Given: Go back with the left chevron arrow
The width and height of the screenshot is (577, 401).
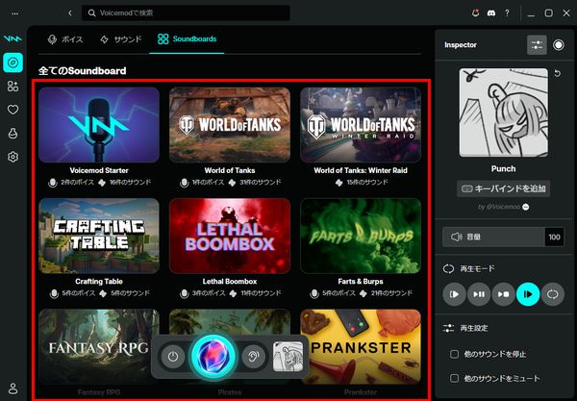Looking at the screenshot, I should point(70,13).
